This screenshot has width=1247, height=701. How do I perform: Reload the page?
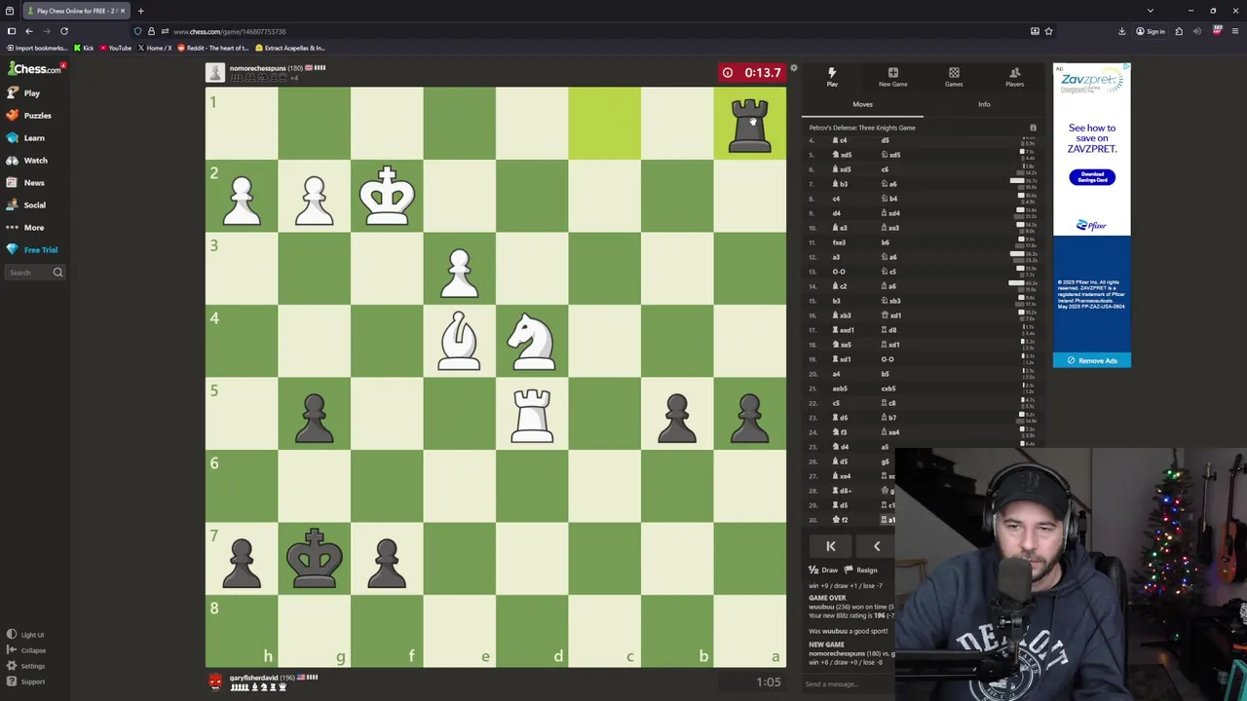pos(64,31)
